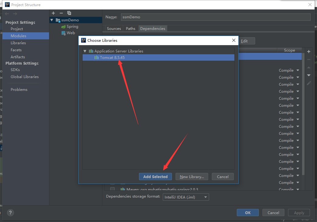This screenshot has height=222, width=317.
Task: Click the edit dependency pencil icon
Action: coord(309,83)
